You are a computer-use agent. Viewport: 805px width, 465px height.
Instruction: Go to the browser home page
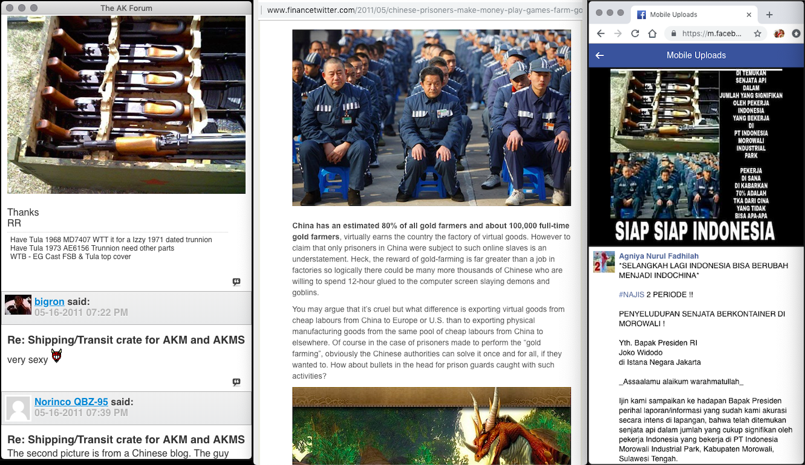pyautogui.click(x=652, y=34)
